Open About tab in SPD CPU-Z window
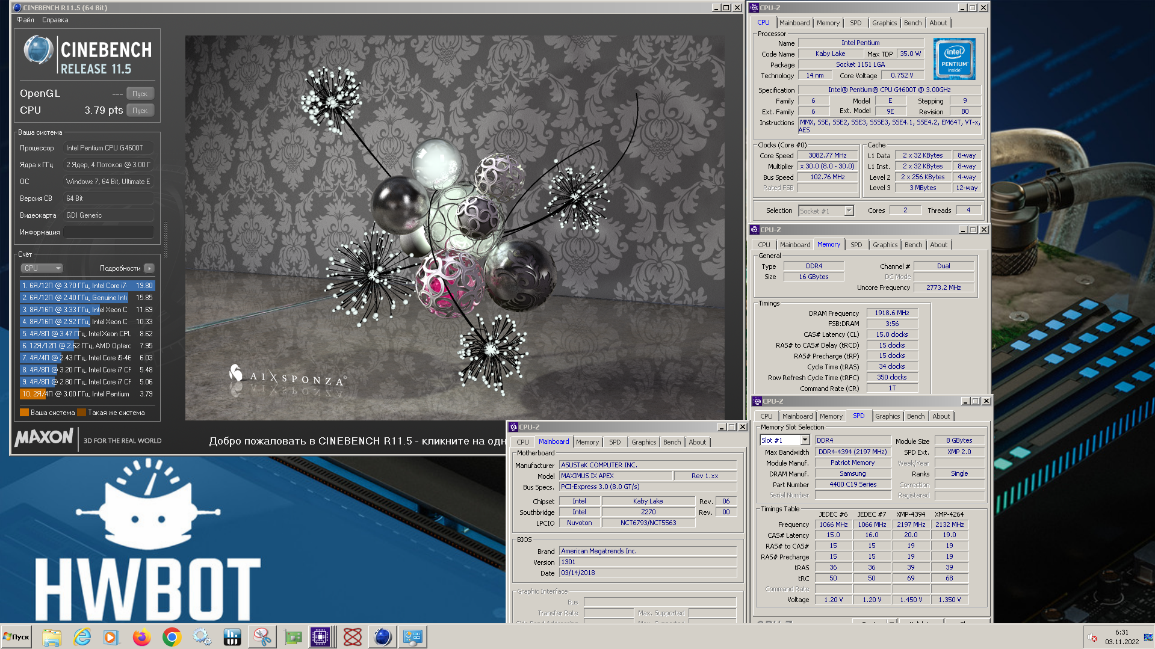 [941, 416]
